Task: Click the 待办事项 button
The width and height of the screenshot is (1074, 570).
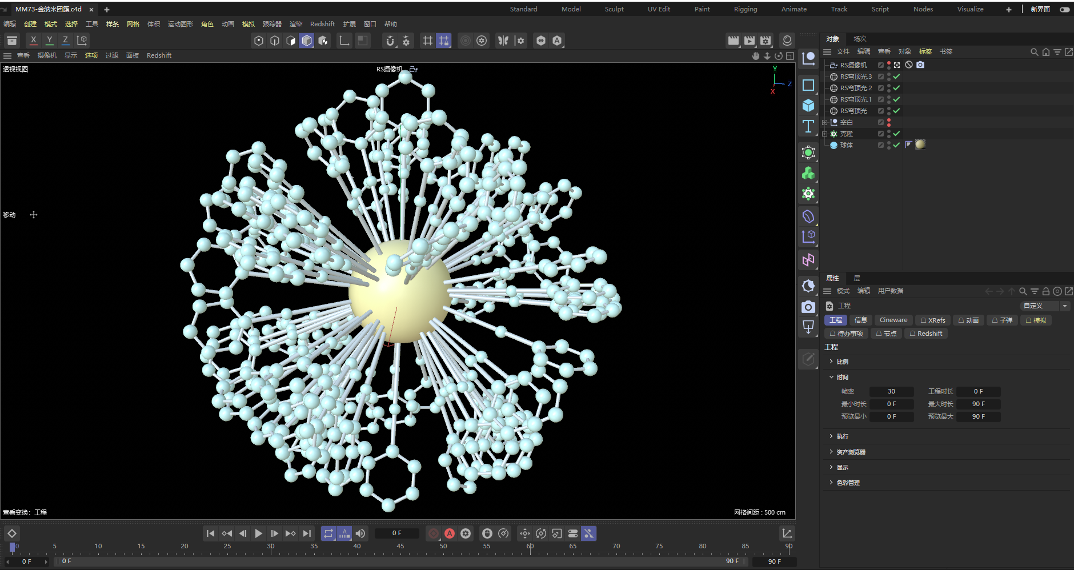Action: [x=847, y=334]
